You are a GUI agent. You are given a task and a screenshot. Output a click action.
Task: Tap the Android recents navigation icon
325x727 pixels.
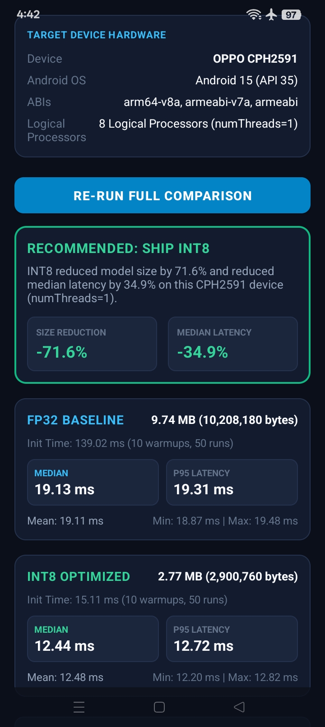79,707
